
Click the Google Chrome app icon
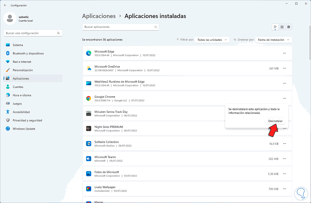click(x=89, y=98)
